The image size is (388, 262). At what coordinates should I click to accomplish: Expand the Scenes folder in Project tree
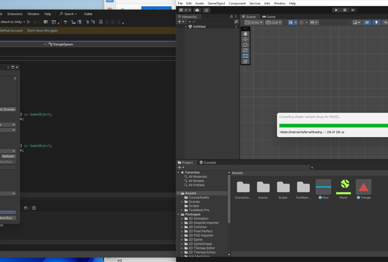click(x=182, y=202)
